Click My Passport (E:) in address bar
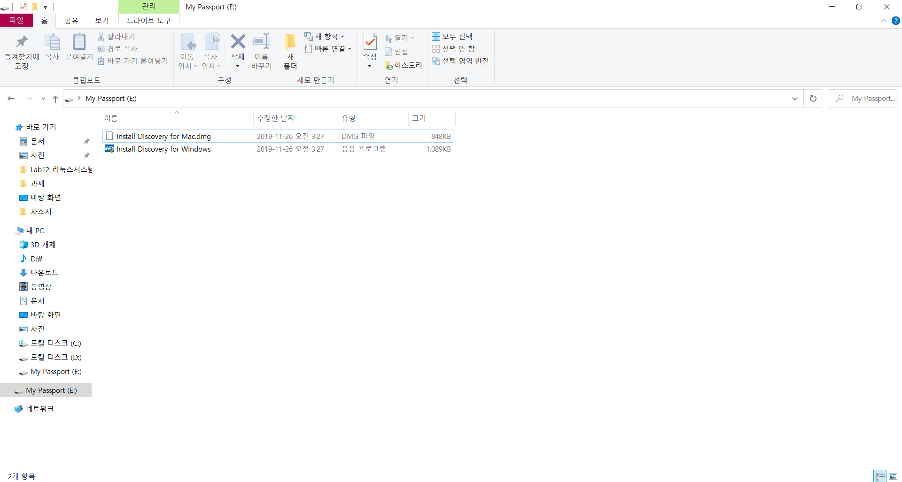The width and height of the screenshot is (902, 482). [111, 99]
